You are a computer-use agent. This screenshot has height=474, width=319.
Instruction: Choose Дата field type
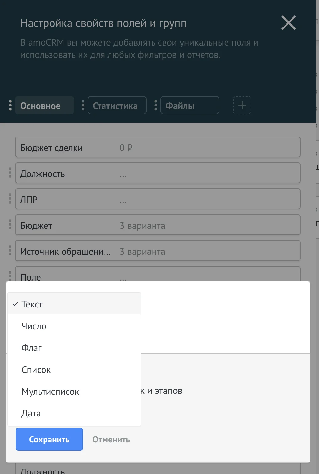pos(74,413)
